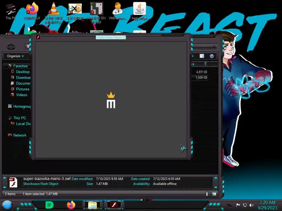Screen dimensions: 282x211
Task: Click Shockwave Flash Object type text
Action: [41, 184]
